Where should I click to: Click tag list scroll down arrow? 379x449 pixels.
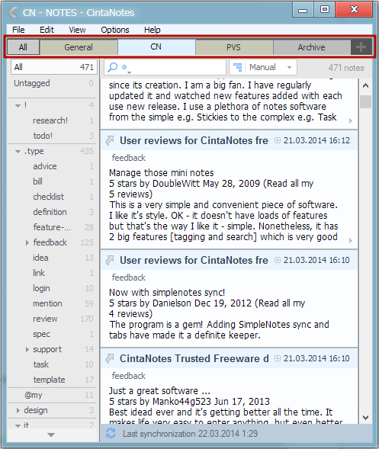point(51,435)
